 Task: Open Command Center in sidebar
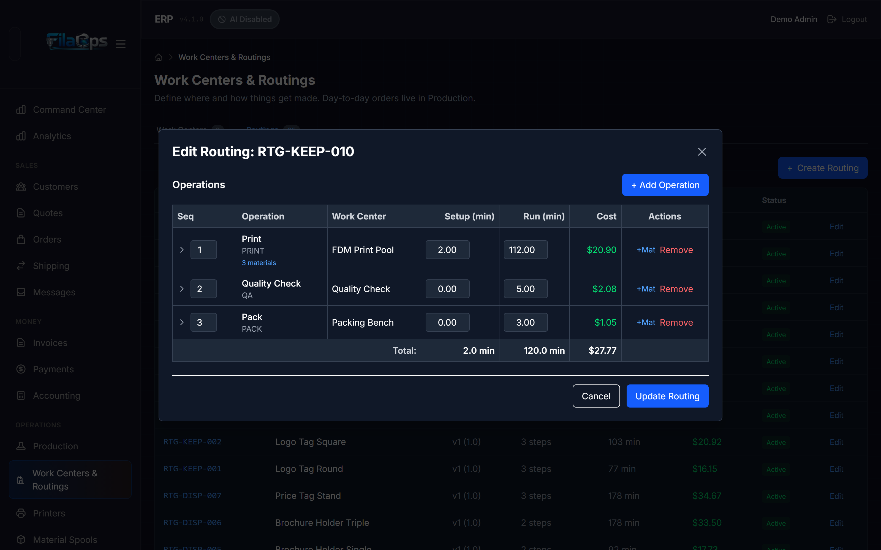click(x=70, y=109)
